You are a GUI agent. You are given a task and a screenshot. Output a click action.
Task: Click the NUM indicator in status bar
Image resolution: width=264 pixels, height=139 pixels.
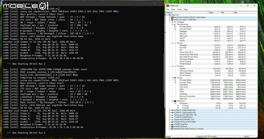[246, 137]
